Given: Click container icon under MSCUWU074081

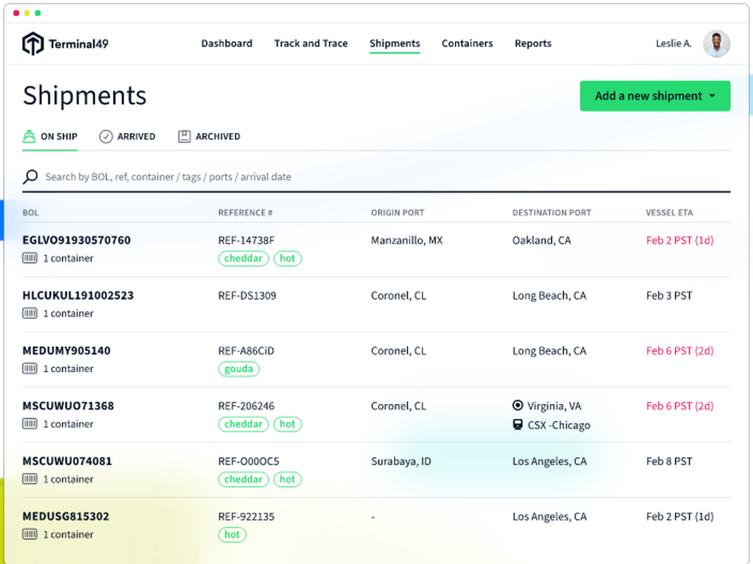Looking at the screenshot, I should click(30, 479).
